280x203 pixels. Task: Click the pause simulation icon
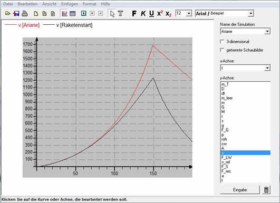pyautogui.click(x=101, y=13)
